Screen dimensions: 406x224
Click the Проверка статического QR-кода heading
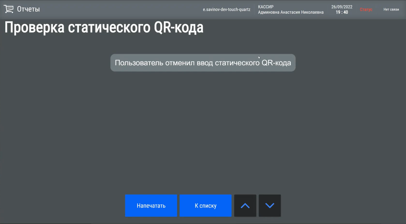pos(104,27)
